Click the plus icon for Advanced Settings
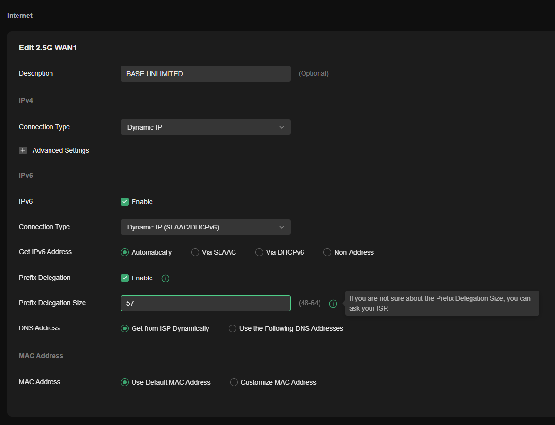Image resolution: width=555 pixels, height=425 pixels. tap(23, 150)
